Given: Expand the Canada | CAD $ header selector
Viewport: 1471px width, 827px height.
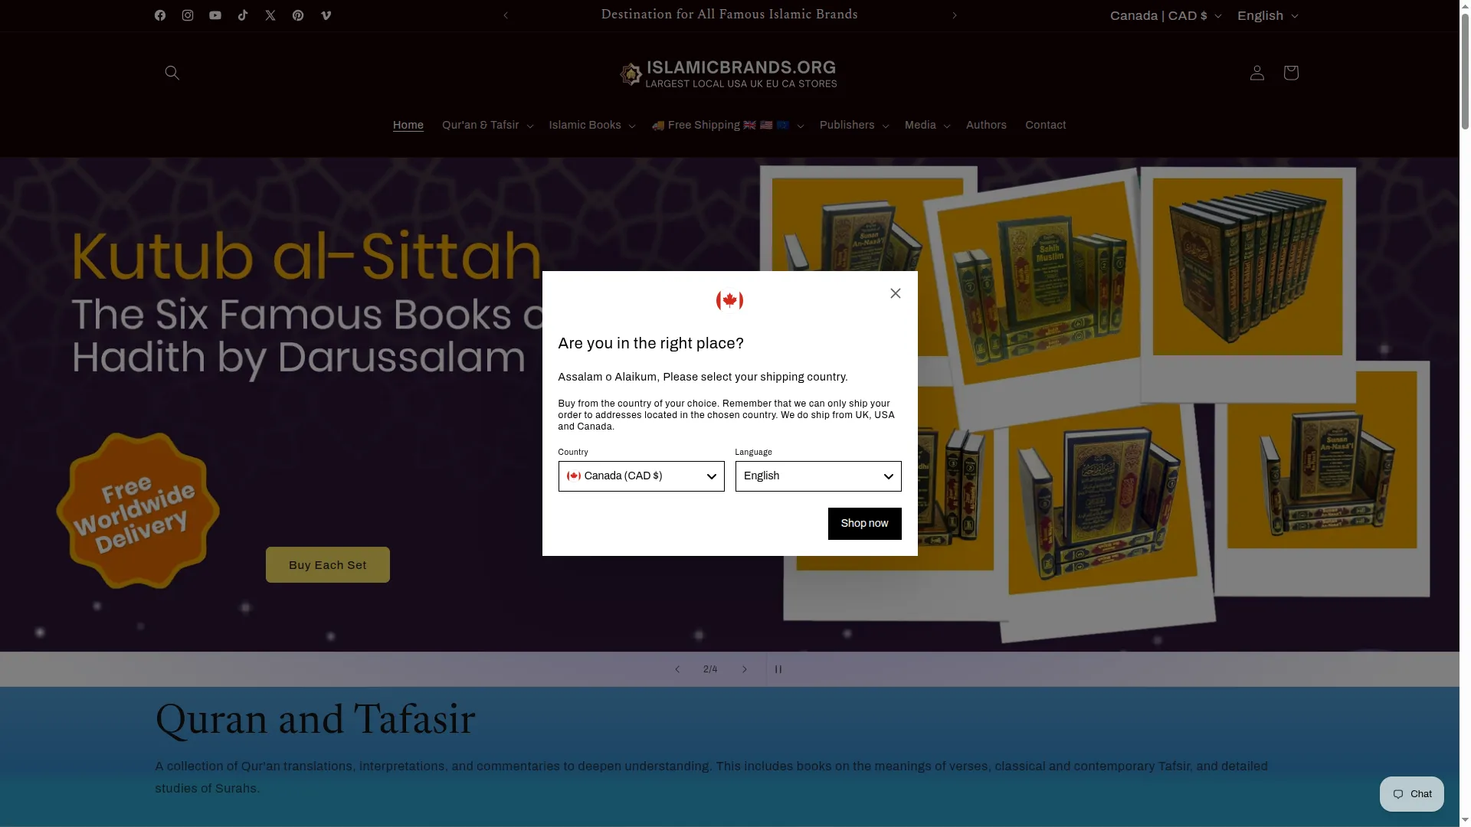Looking at the screenshot, I should 1165,16.
